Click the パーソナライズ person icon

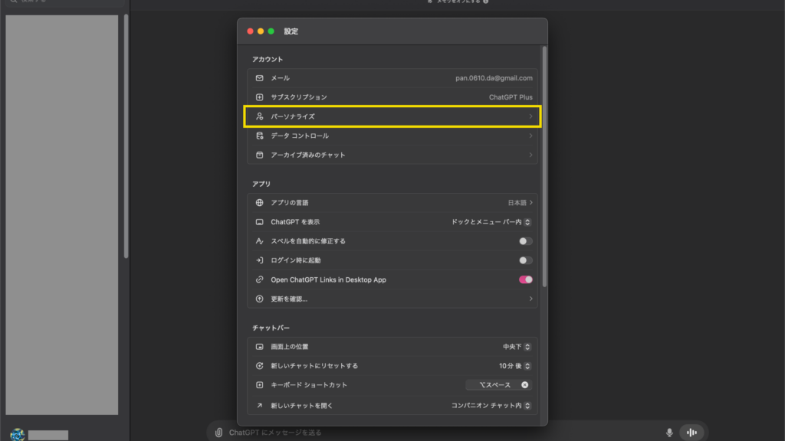[259, 116]
